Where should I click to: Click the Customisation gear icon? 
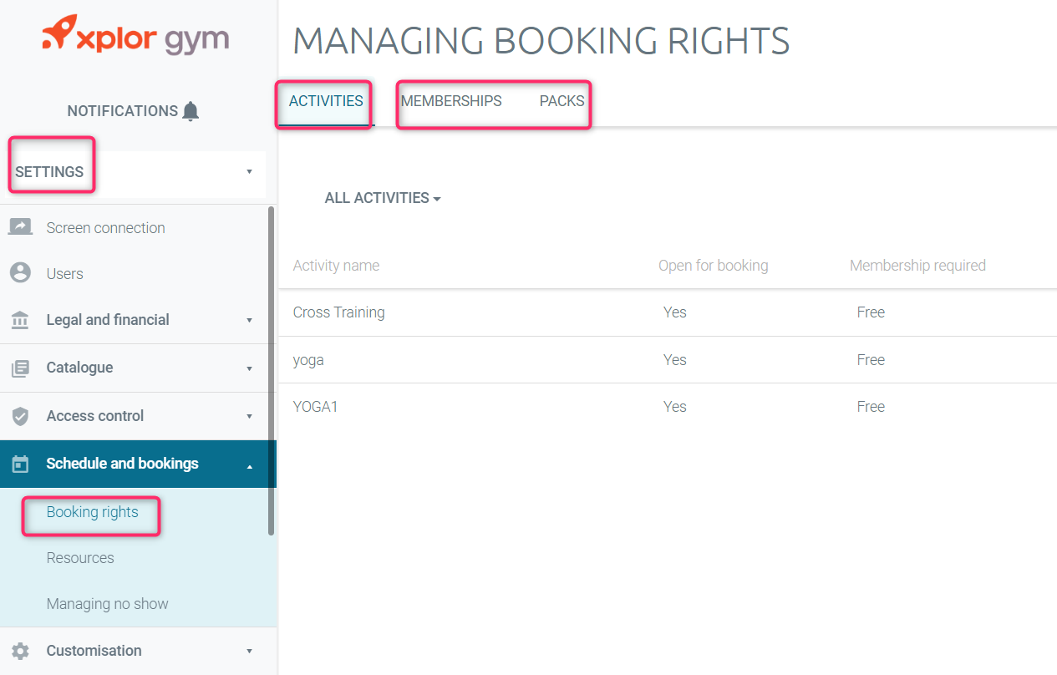pos(20,651)
